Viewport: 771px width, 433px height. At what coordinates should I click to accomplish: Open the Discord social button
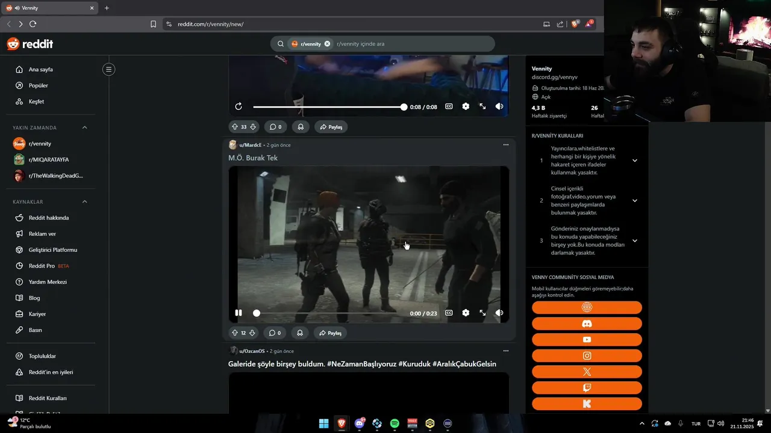587,324
